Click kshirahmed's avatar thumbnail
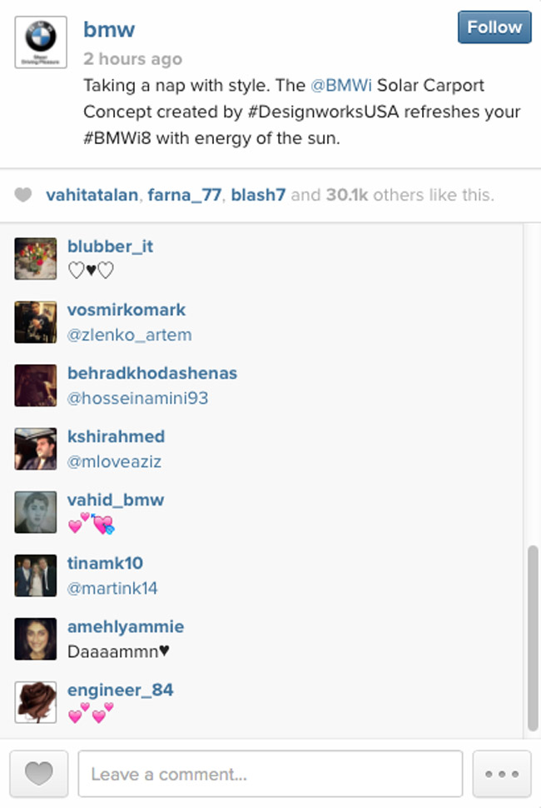Image resolution: width=541 pixels, height=808 pixels. pyautogui.click(x=36, y=449)
